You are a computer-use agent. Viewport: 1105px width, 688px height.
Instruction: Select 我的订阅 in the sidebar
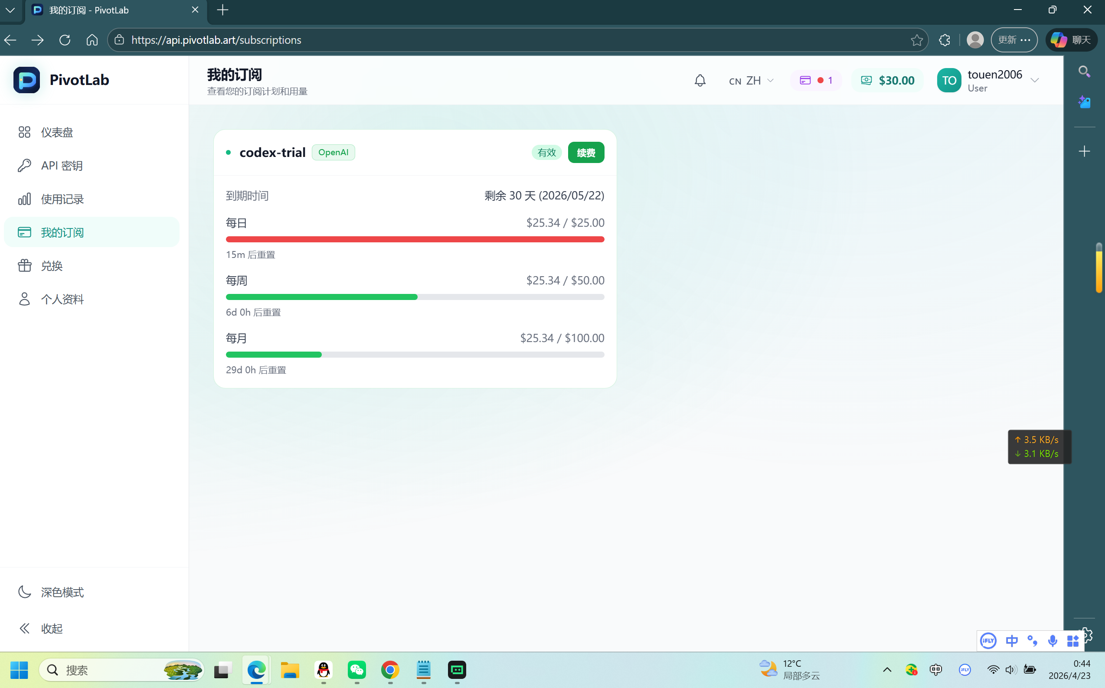(x=92, y=232)
